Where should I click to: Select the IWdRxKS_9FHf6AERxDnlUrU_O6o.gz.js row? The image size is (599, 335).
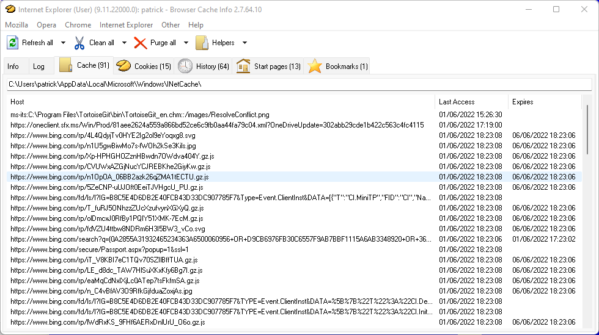click(x=294, y=322)
